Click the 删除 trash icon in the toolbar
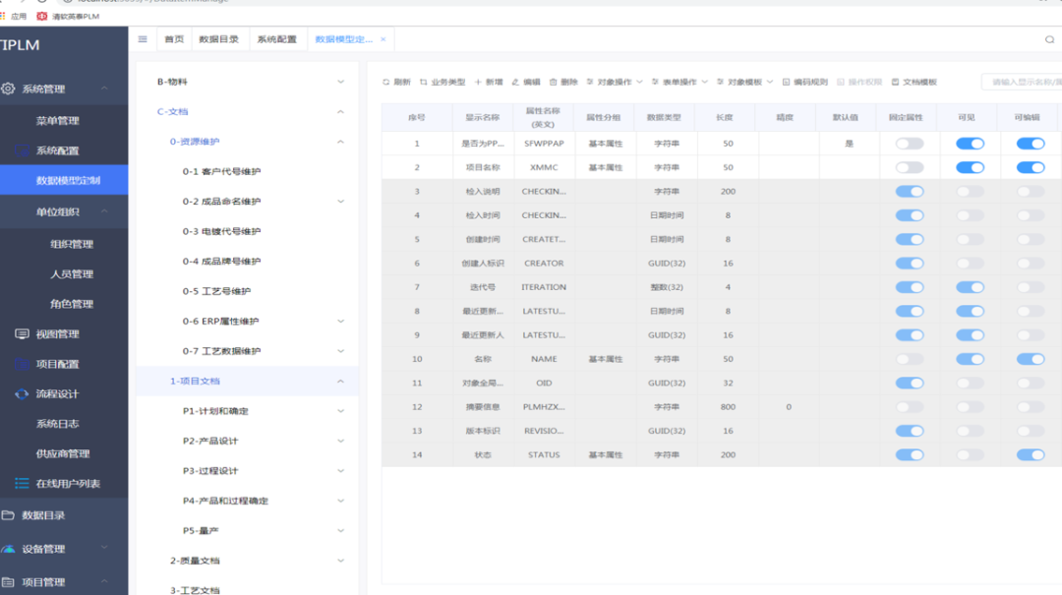This screenshot has height=595, width=1062. pos(553,82)
